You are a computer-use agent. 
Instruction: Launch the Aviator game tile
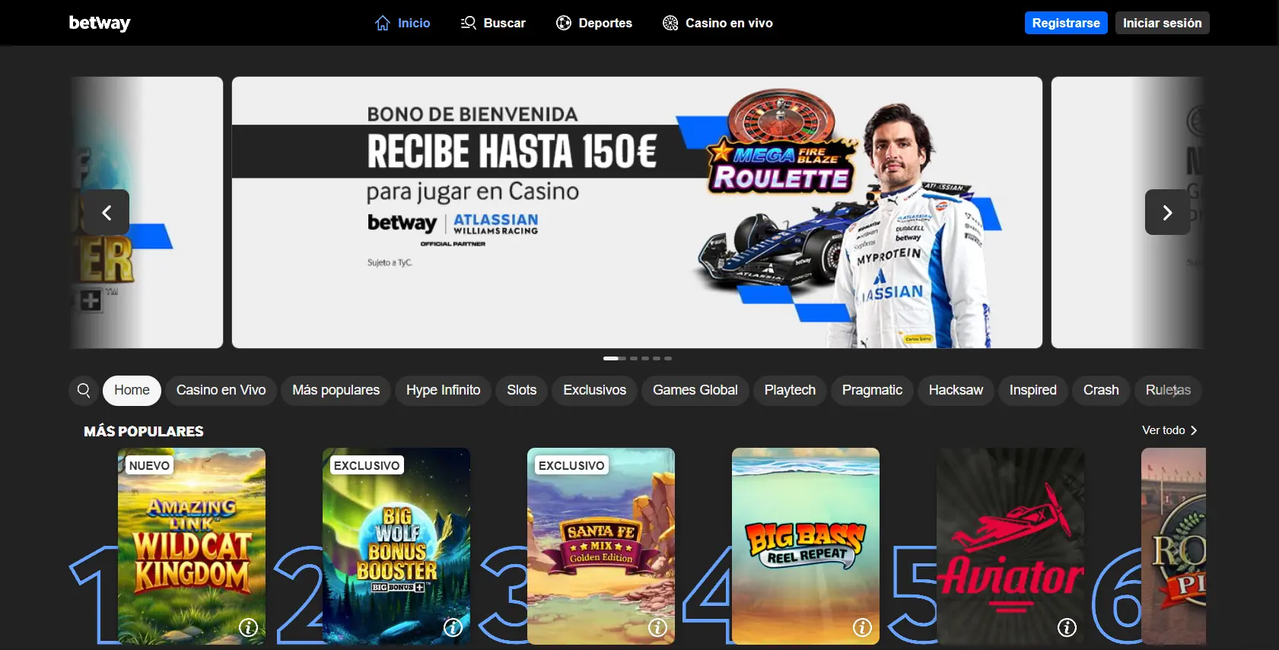(x=1010, y=546)
